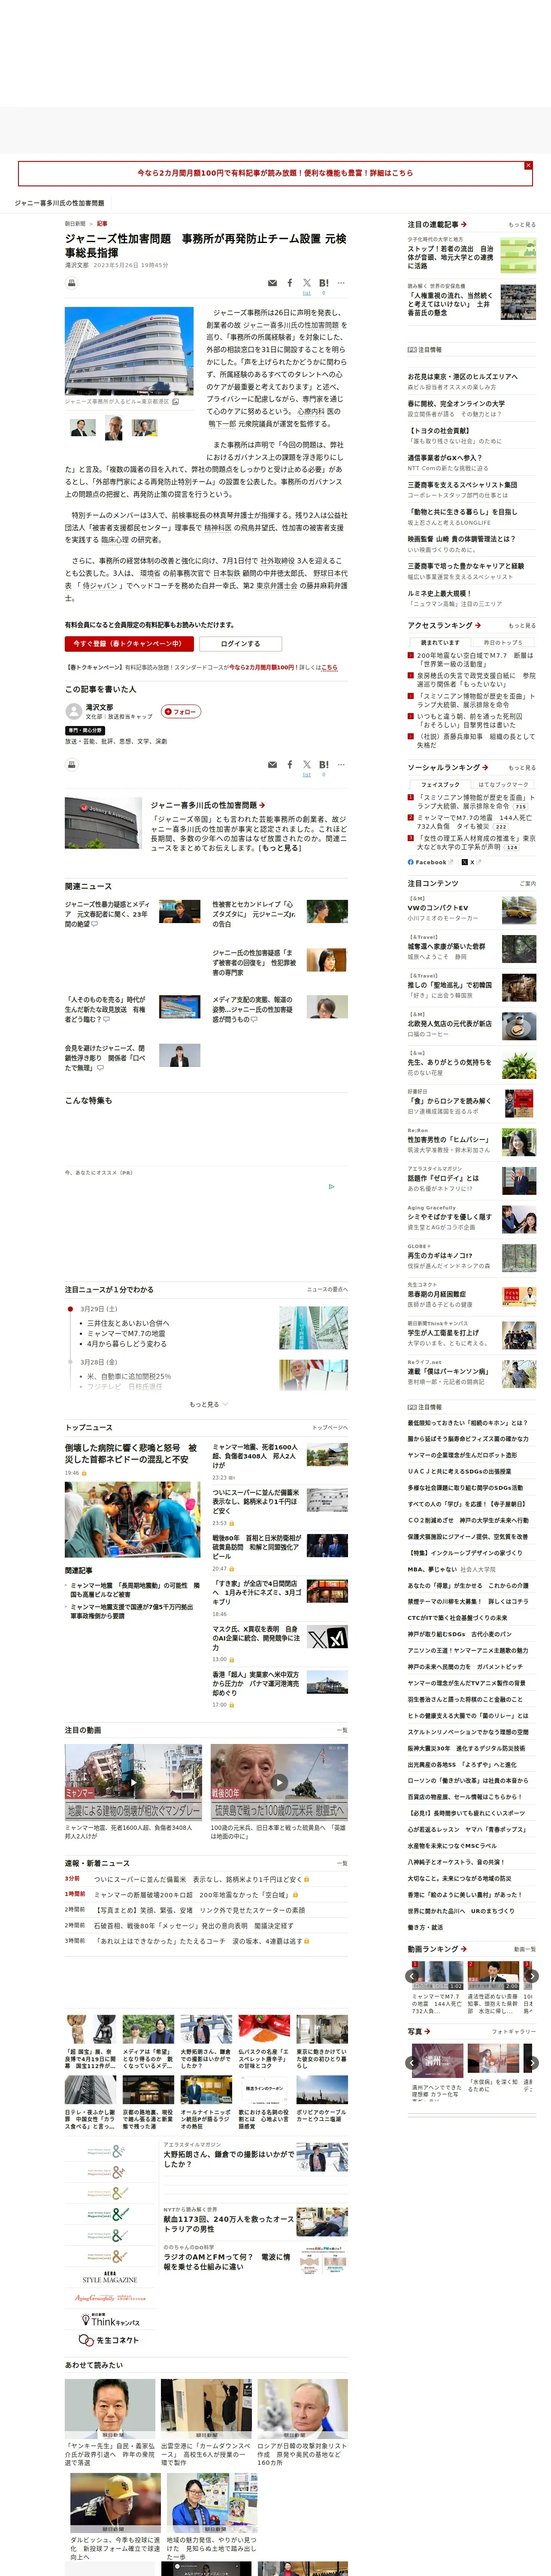Open the トップページへ link

pyautogui.click(x=329, y=1428)
